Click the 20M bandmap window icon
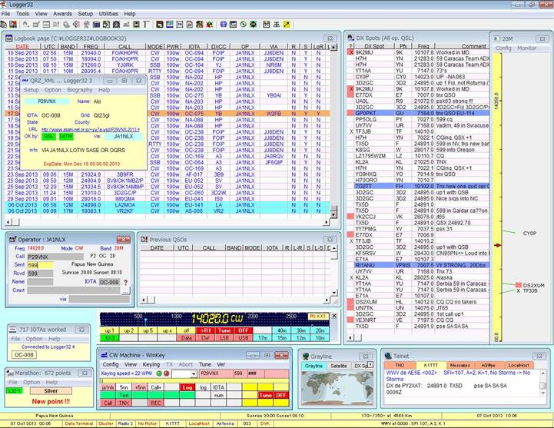554x428 pixels. click(x=497, y=38)
